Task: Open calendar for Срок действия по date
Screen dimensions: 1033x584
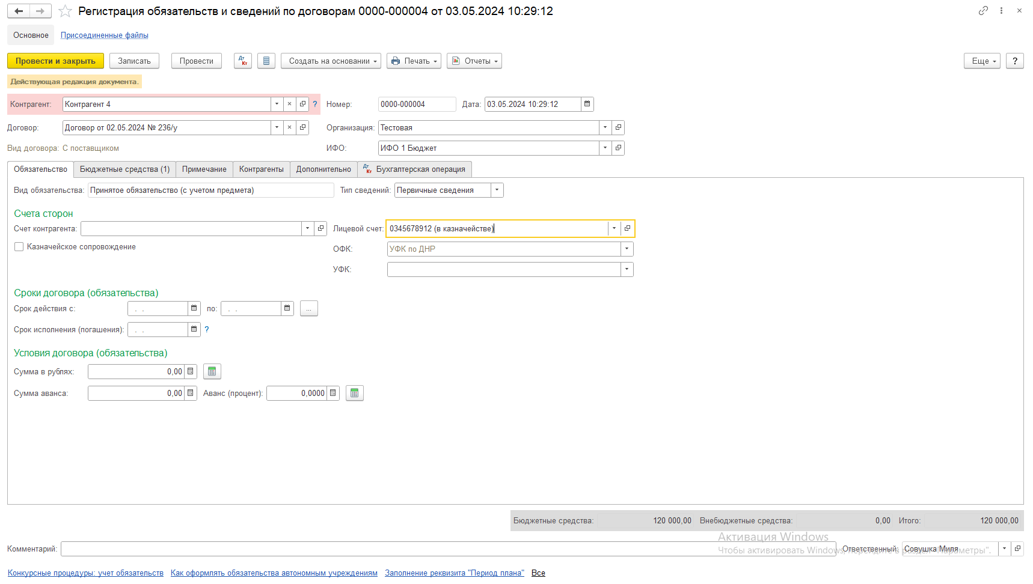Action: pos(287,308)
